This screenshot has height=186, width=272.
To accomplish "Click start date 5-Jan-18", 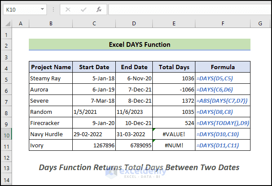I will (94, 78).
